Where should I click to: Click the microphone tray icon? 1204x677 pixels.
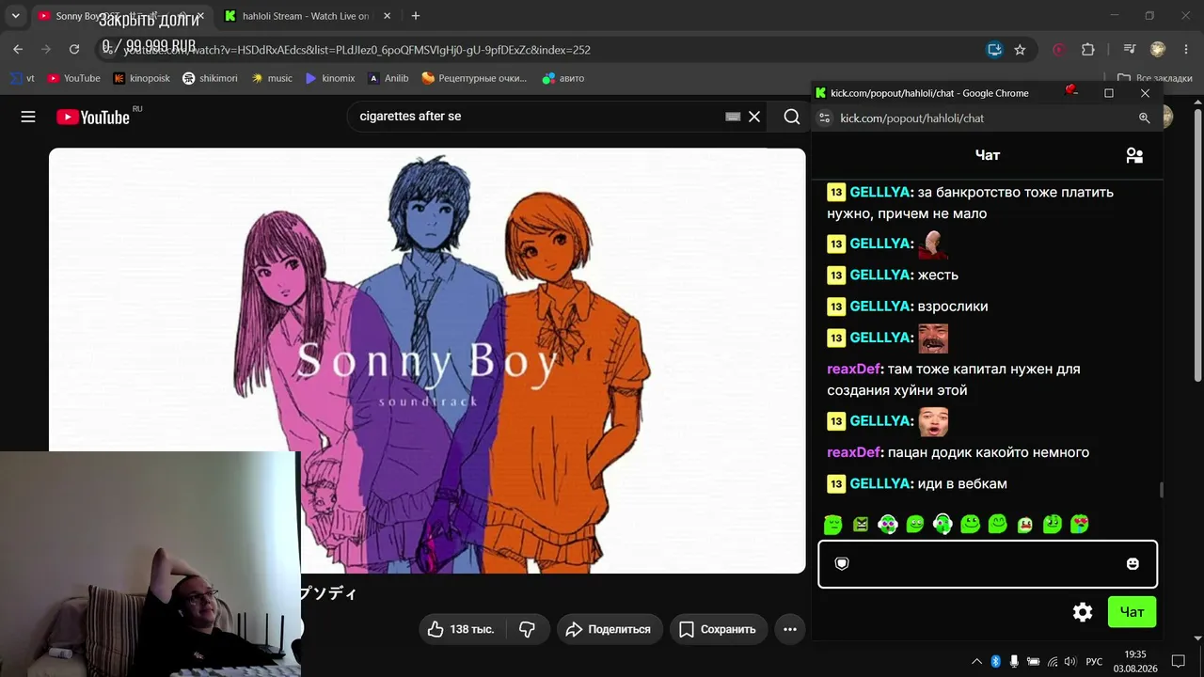click(1014, 661)
